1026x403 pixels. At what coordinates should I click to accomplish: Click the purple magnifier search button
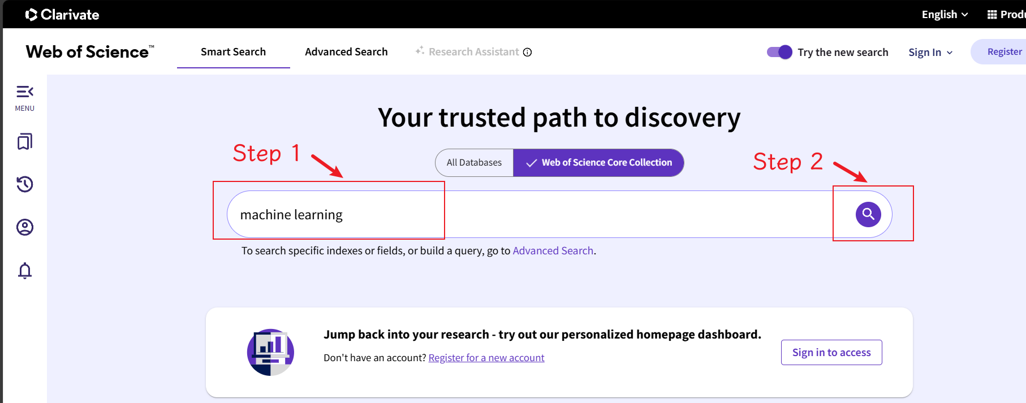(x=868, y=214)
